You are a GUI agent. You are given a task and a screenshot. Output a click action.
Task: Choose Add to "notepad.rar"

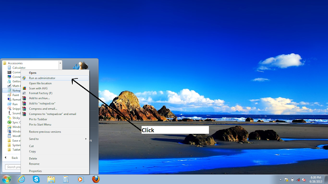pyautogui.click(x=42, y=103)
